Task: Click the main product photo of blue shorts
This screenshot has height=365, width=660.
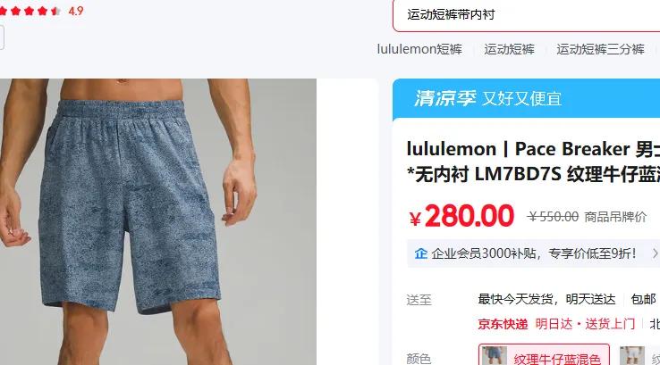Action: [158, 222]
